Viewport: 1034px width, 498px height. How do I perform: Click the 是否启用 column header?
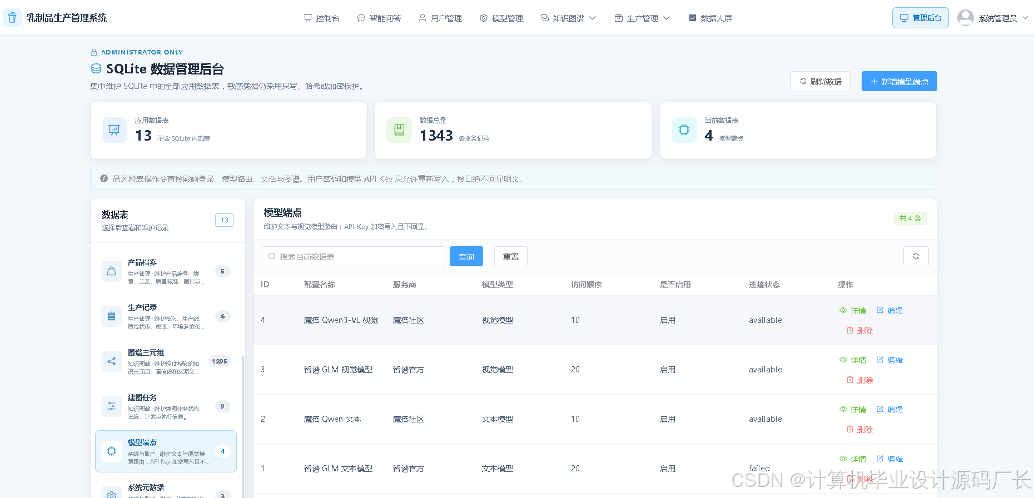pos(675,285)
